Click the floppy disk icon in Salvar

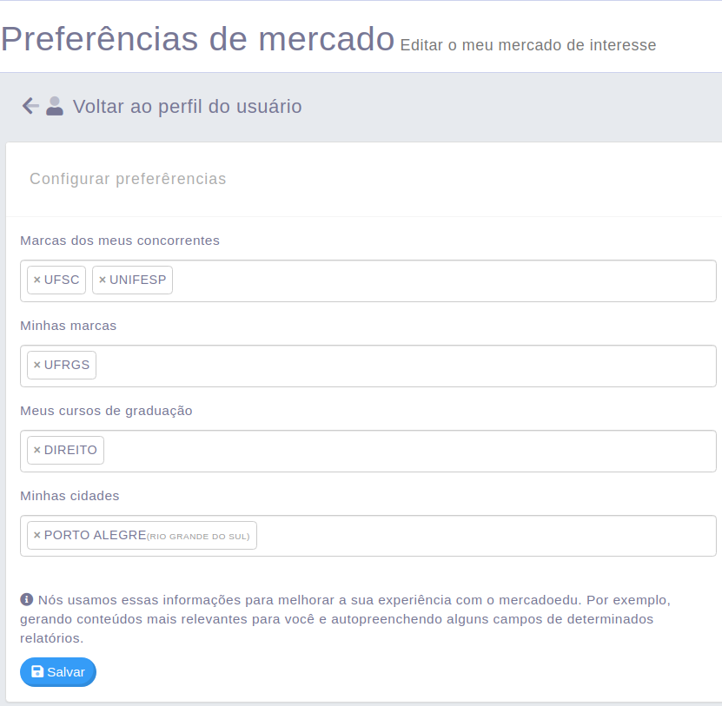(37, 671)
